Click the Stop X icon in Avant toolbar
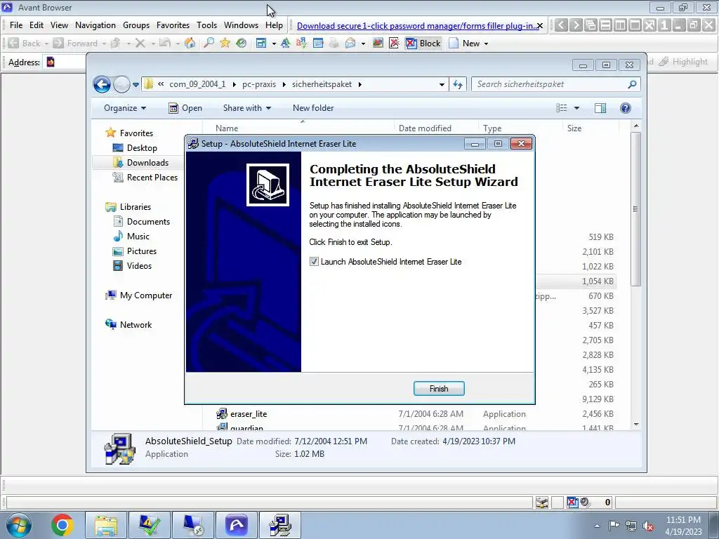This screenshot has height=539, width=719. [x=140, y=43]
